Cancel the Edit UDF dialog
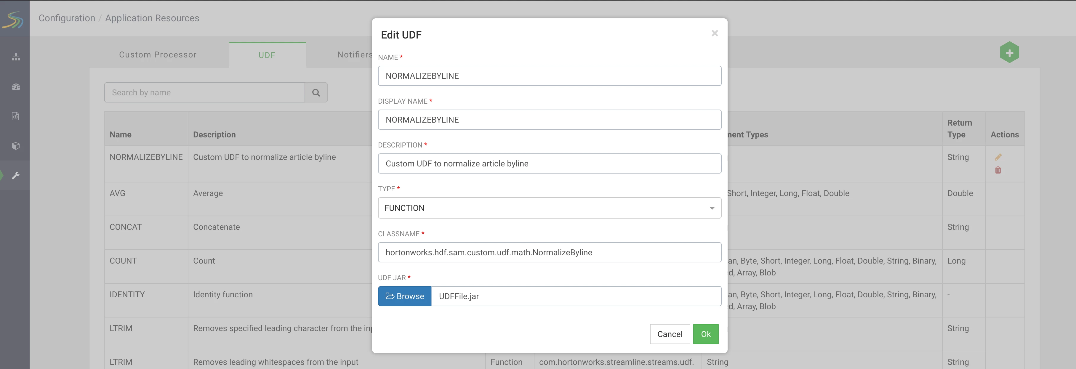 coord(670,334)
